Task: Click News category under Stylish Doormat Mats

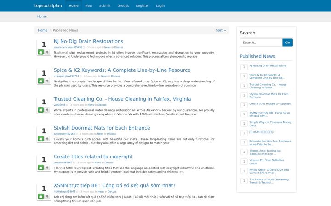Action: (100, 134)
